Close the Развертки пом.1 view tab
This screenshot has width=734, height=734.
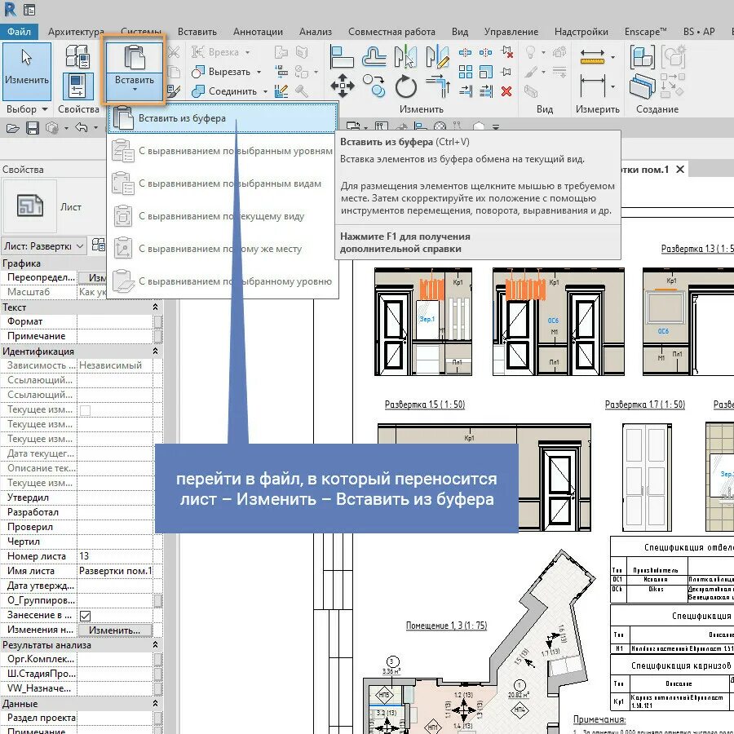(680, 170)
